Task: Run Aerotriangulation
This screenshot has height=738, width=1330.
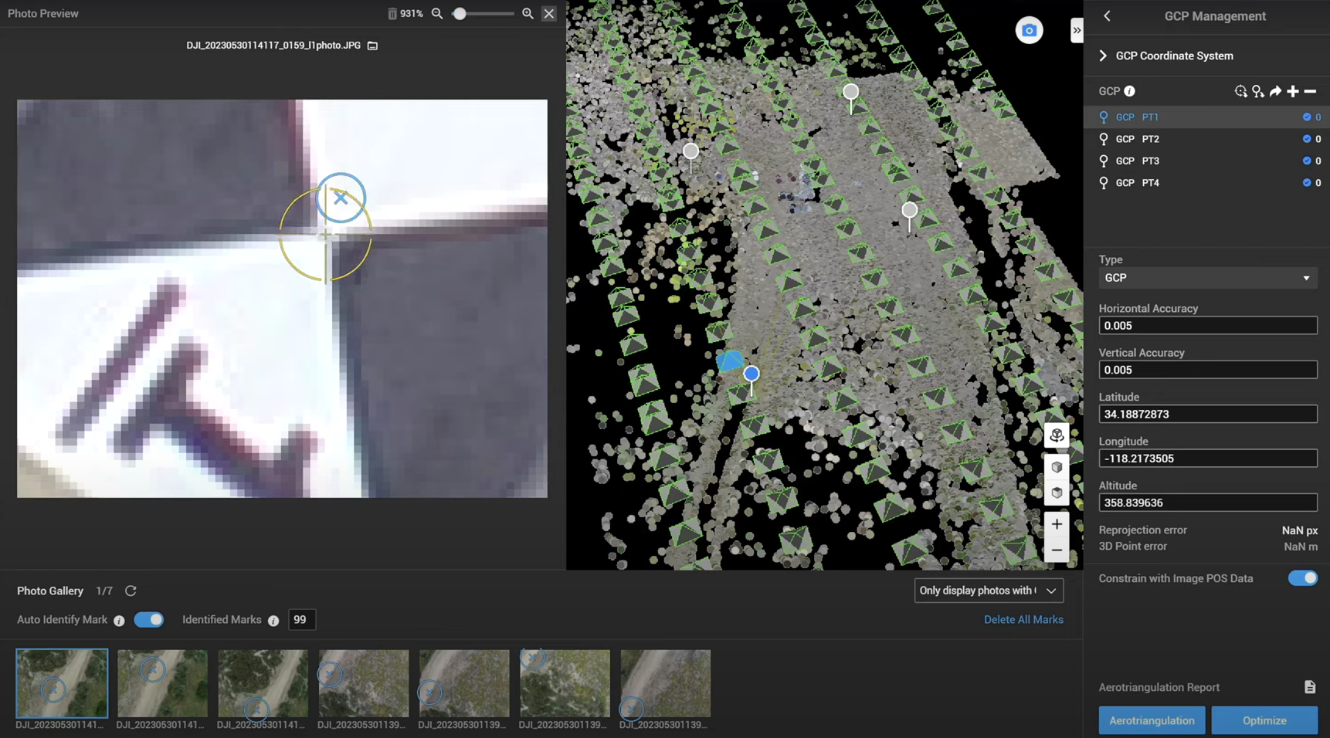Action: click(1152, 720)
